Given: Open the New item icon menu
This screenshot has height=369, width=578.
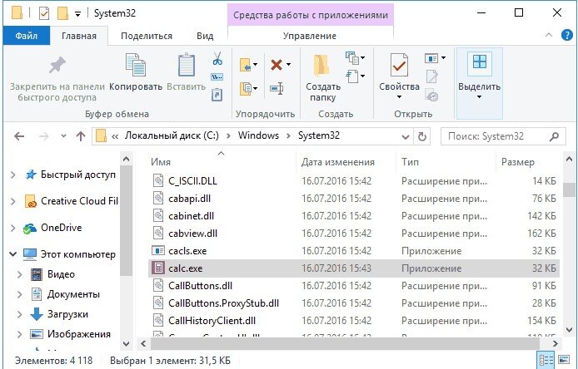Looking at the screenshot, I should (355, 57).
